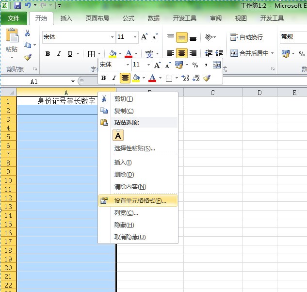This screenshot has height=292, width=307.
Task: Align text to top in ribbon
Action: pyautogui.click(x=171, y=37)
